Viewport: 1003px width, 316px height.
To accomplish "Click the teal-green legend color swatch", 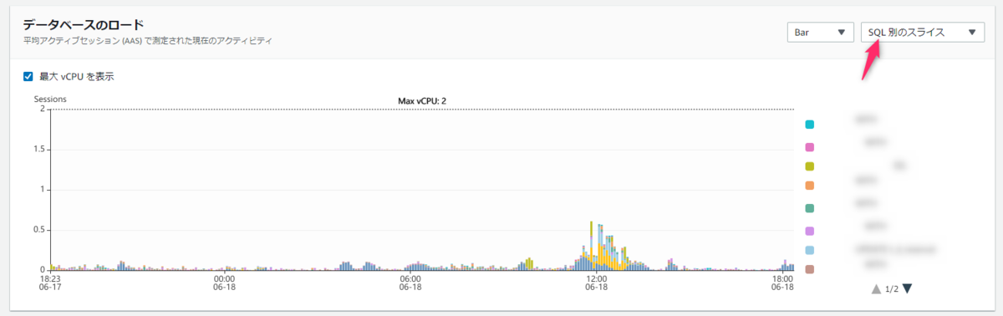I will (809, 208).
